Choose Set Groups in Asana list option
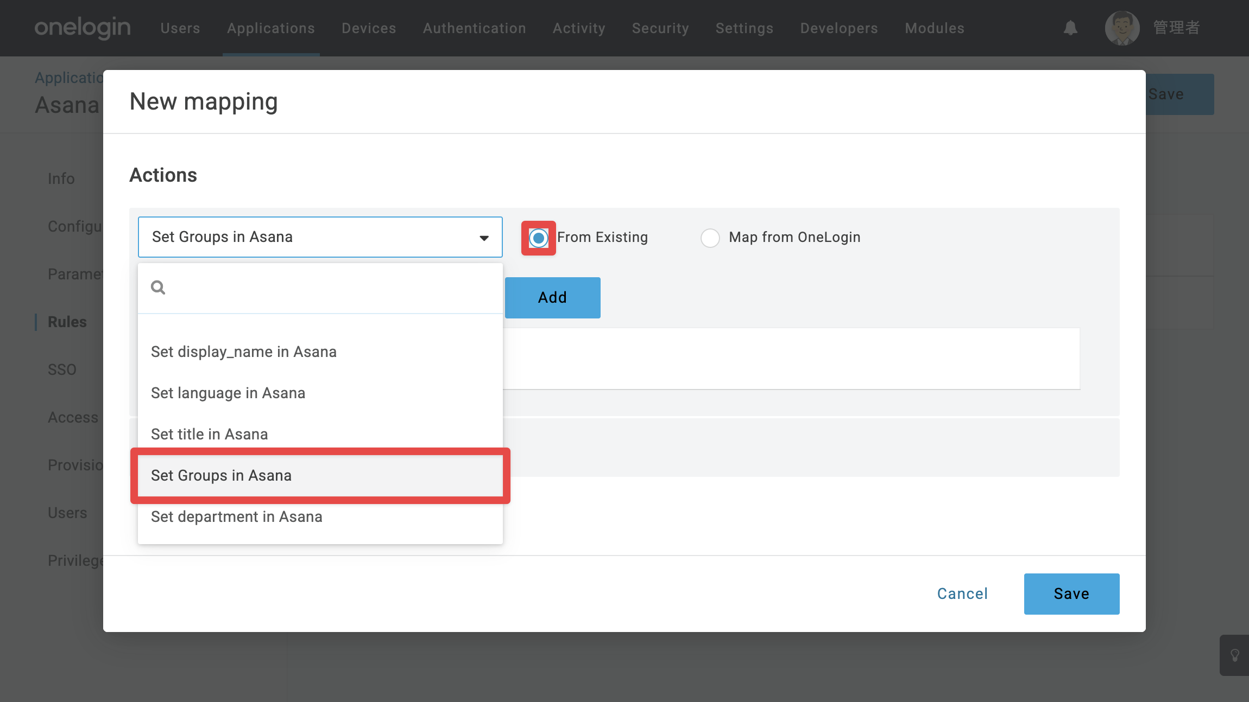The width and height of the screenshot is (1249, 702). (x=320, y=475)
